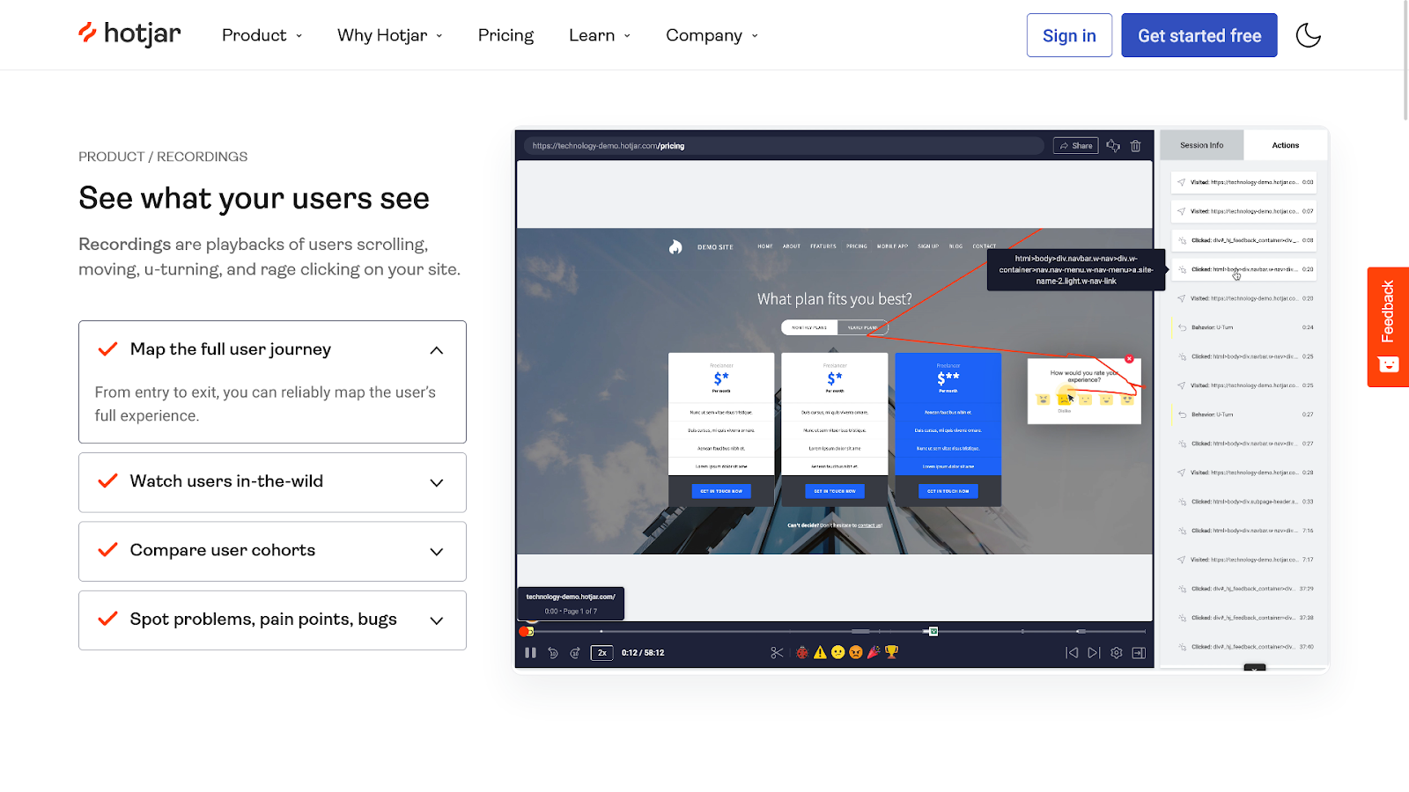Tag recording with the ladybug bug icon
Screen dimensions: 1409x792
coord(802,653)
